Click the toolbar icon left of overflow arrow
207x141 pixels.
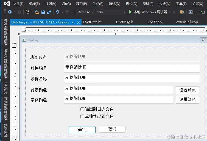point(190,12)
